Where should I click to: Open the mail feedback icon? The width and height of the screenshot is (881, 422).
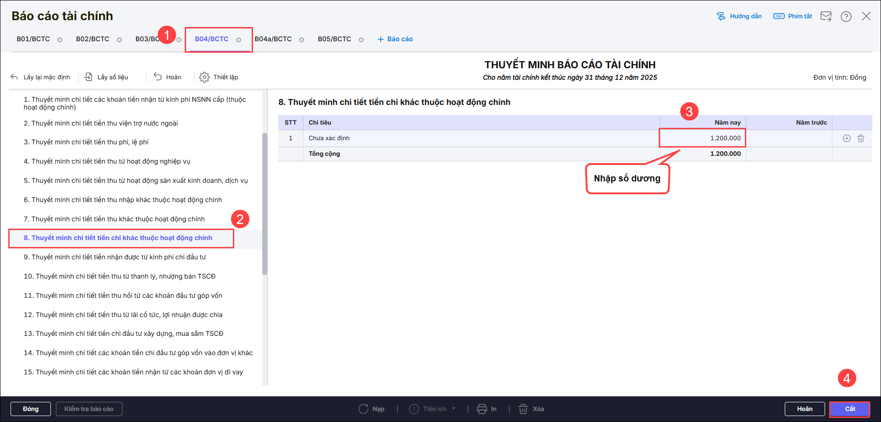(x=826, y=16)
